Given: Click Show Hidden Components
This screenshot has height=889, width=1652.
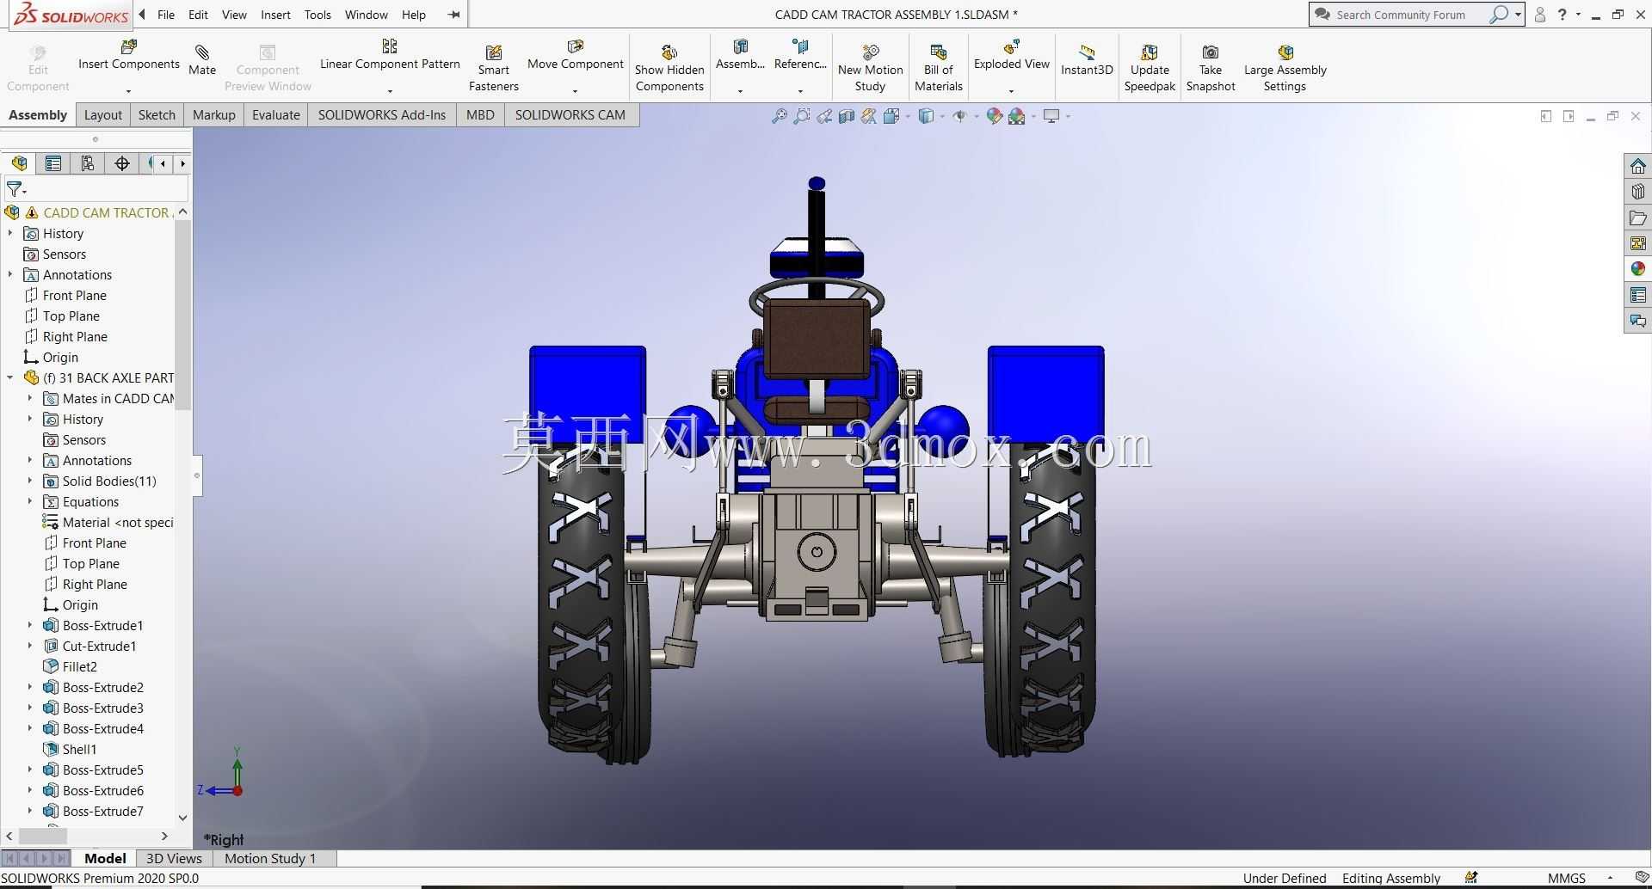Looking at the screenshot, I should (x=669, y=68).
